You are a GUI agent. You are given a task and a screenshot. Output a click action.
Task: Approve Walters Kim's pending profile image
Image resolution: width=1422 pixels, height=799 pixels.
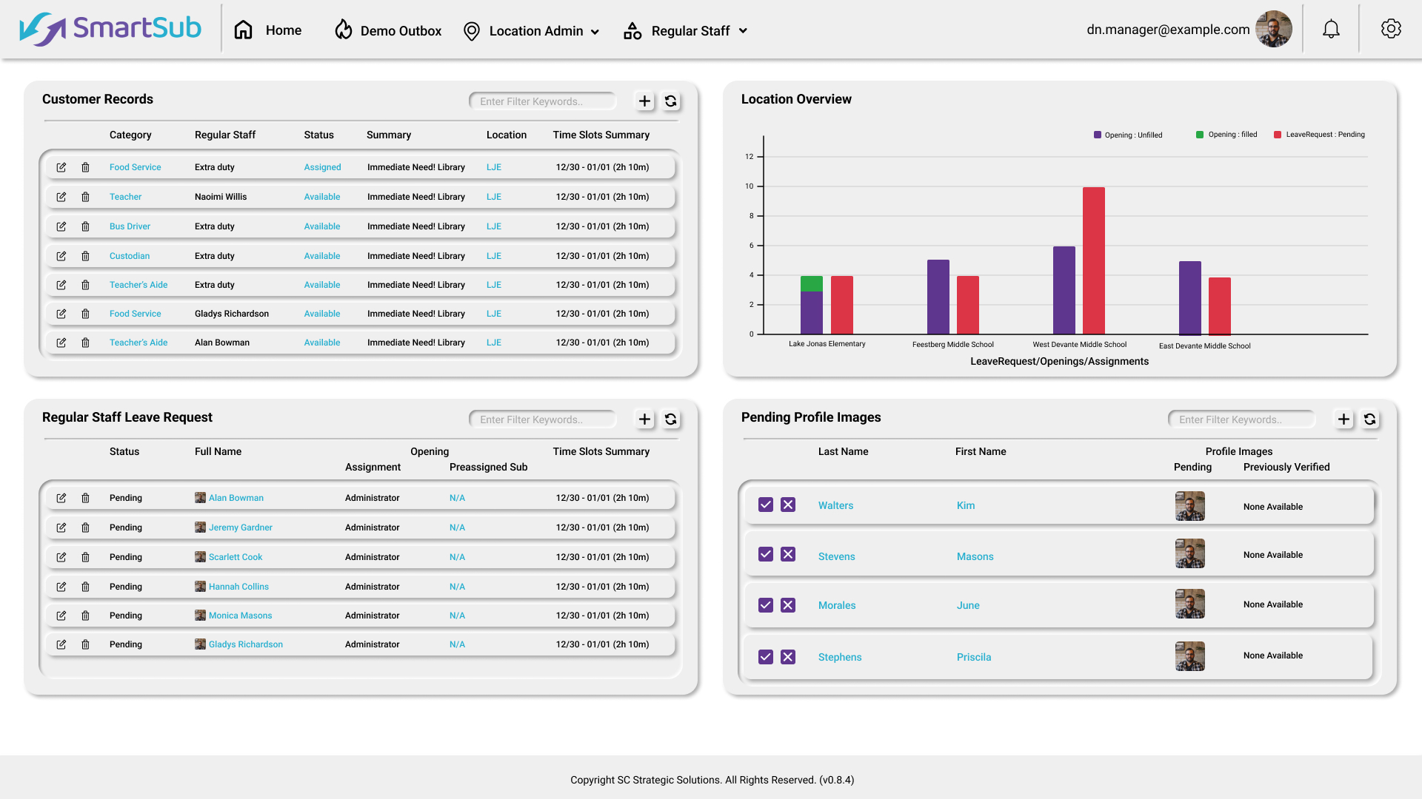tap(766, 505)
